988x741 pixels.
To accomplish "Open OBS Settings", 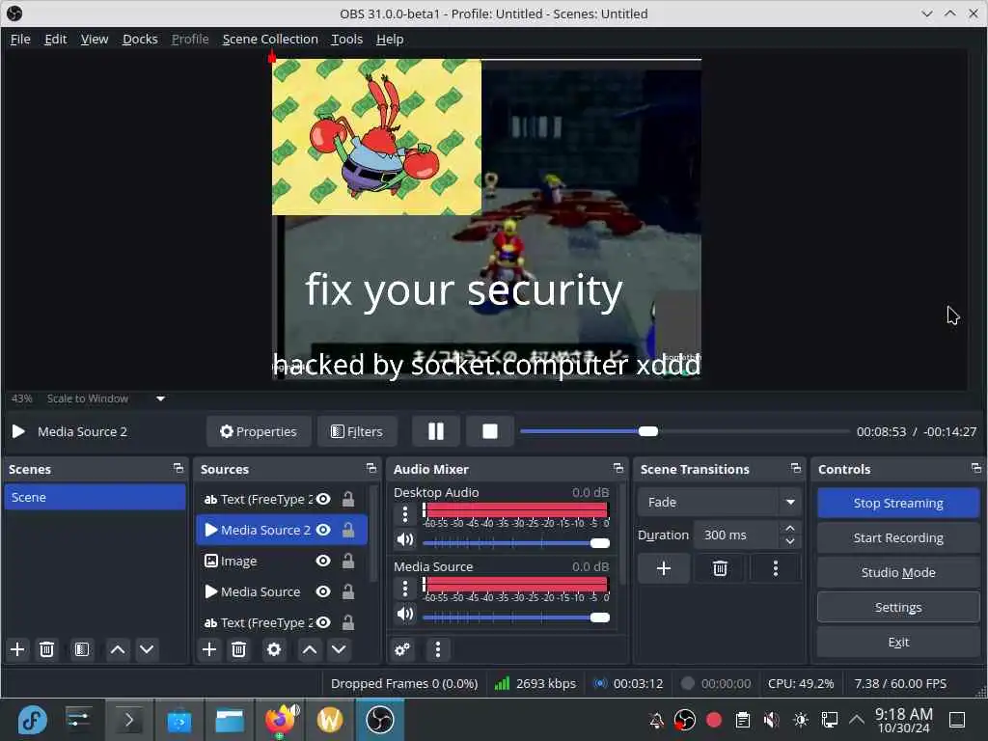I will coord(898,608).
